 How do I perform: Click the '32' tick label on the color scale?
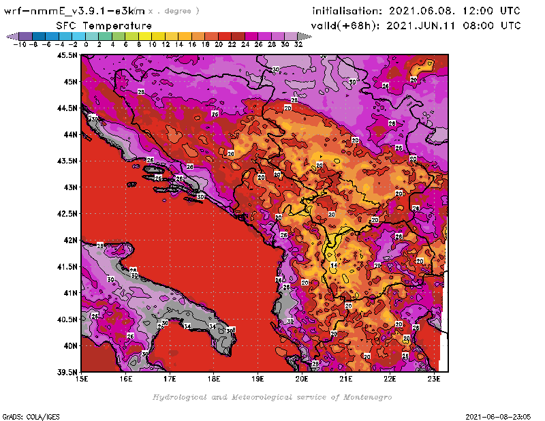click(x=298, y=45)
